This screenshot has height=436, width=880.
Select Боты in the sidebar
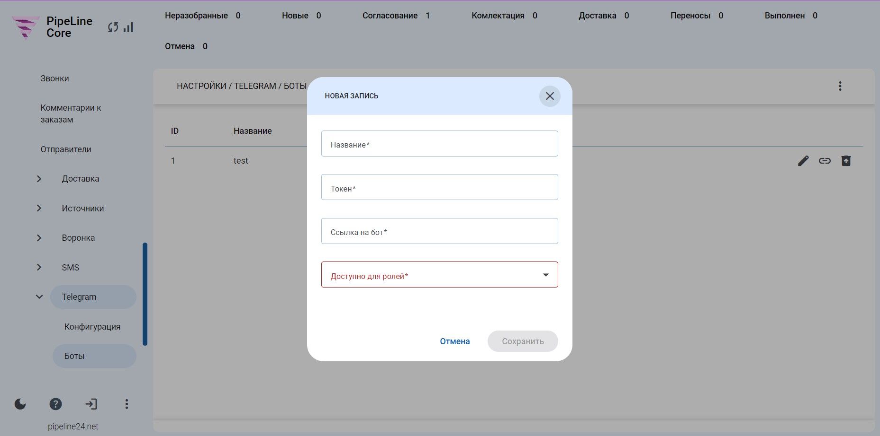[94, 356]
